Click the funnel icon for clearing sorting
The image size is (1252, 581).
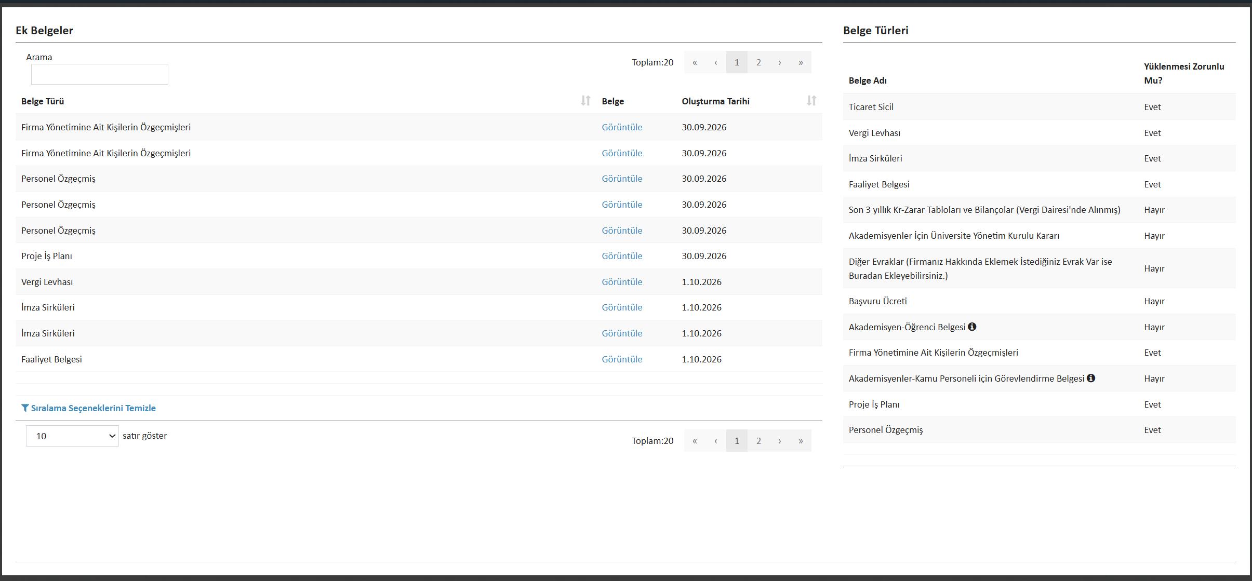click(x=25, y=408)
